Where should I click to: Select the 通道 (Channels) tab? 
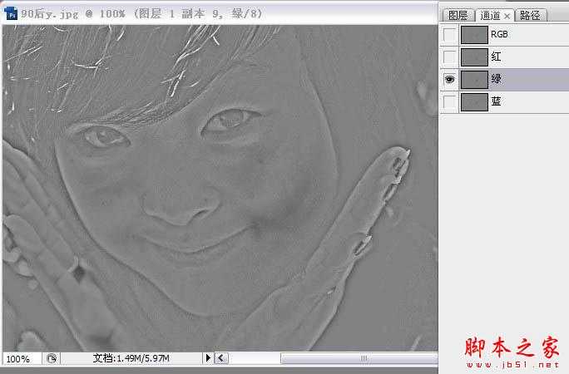(489, 16)
